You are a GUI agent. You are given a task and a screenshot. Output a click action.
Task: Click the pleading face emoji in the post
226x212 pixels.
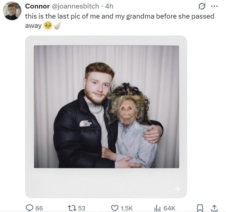point(48,26)
